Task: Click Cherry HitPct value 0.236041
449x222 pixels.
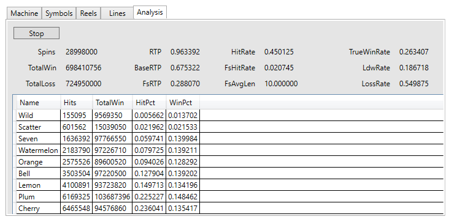Action: (x=149, y=209)
